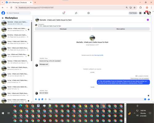This screenshot has width=154, height=123.
Task: Click the '903 337 9658' message bubble
Action: (44, 93)
